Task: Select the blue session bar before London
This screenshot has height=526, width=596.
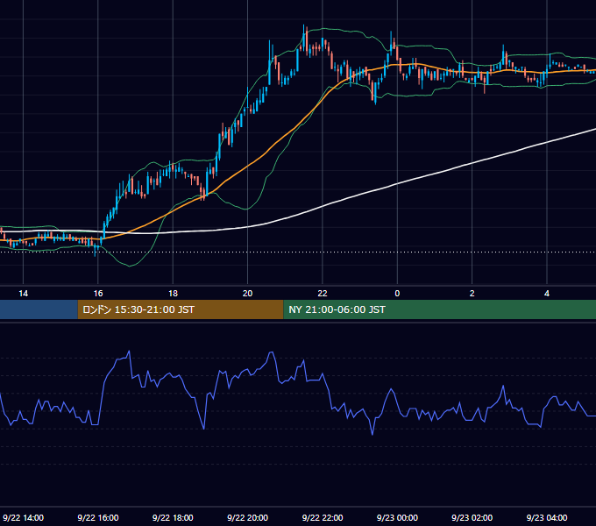Action: 39,309
